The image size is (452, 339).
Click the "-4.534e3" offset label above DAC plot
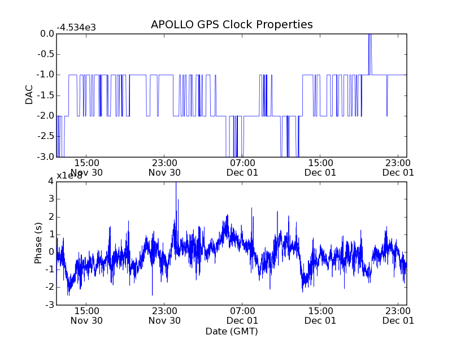pyautogui.click(x=76, y=28)
